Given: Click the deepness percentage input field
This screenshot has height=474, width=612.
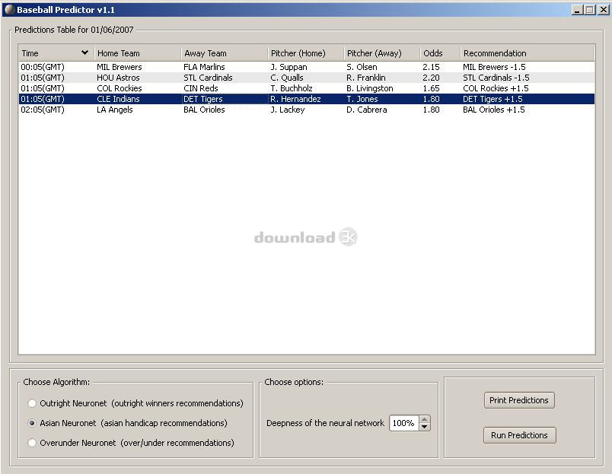Looking at the screenshot, I should click(403, 423).
